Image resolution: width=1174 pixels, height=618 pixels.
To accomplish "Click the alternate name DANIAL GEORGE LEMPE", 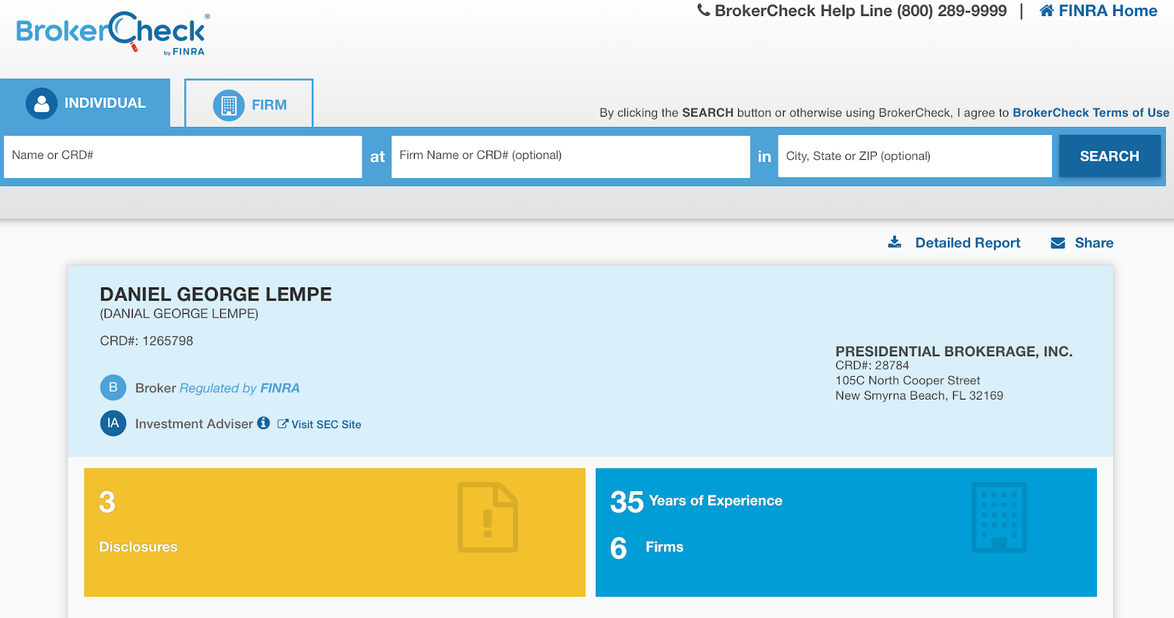I will (x=179, y=314).
